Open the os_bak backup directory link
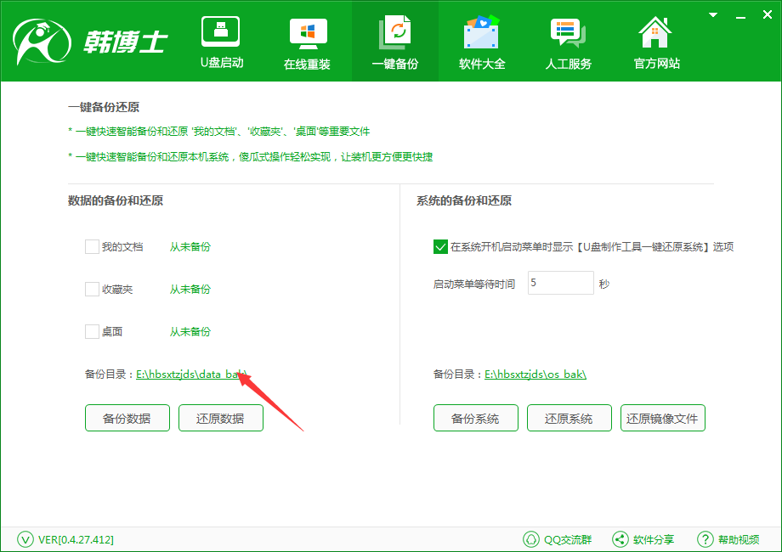 point(535,374)
